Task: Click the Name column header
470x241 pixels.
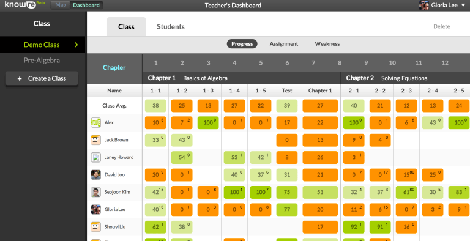Action: coord(114,91)
